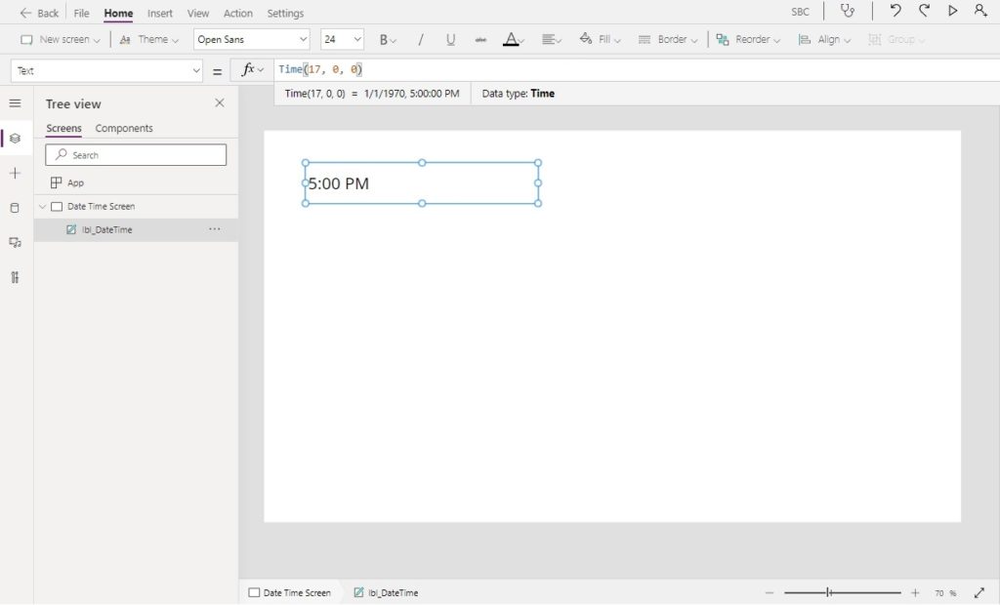The height and width of the screenshot is (605, 1000).
Task: Undo the last action
Action: tap(895, 12)
